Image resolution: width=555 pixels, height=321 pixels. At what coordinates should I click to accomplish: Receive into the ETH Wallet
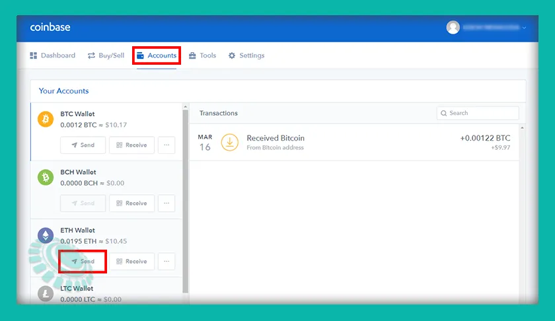[x=131, y=261]
